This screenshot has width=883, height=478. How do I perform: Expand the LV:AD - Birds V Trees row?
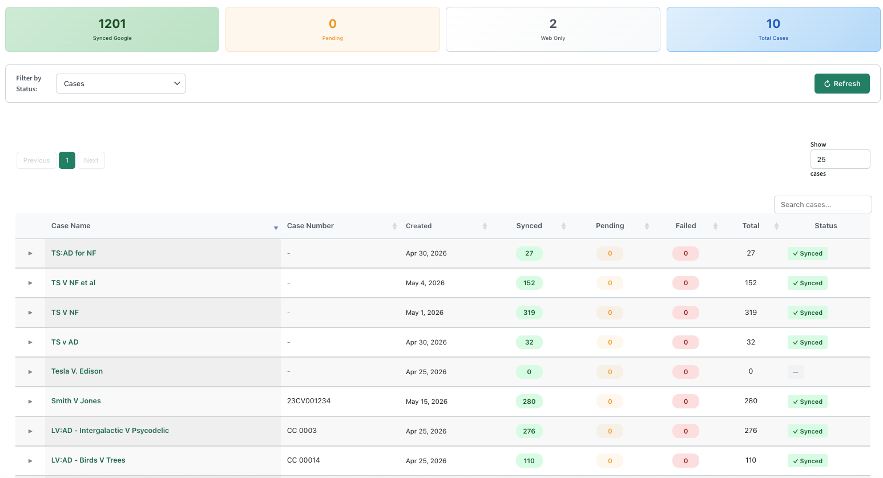30,461
